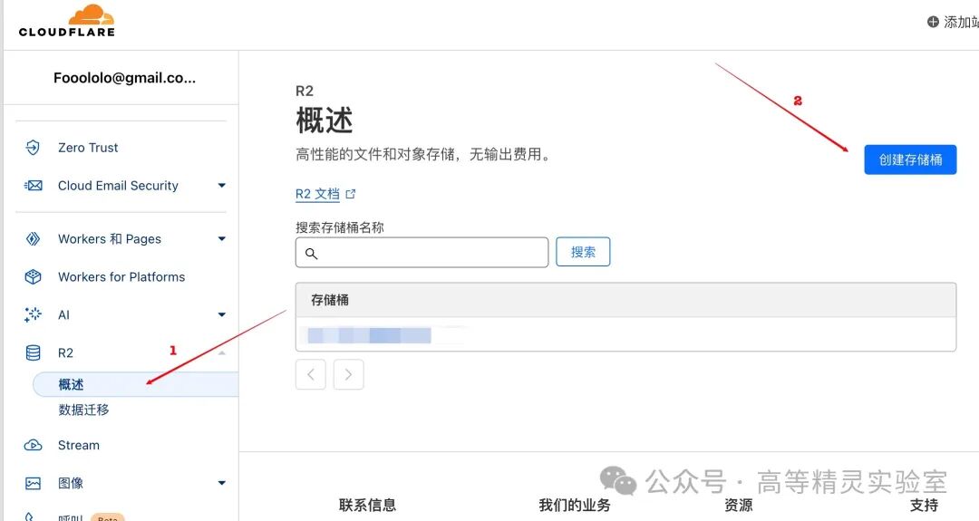Select 概述 under R2

tap(135, 384)
